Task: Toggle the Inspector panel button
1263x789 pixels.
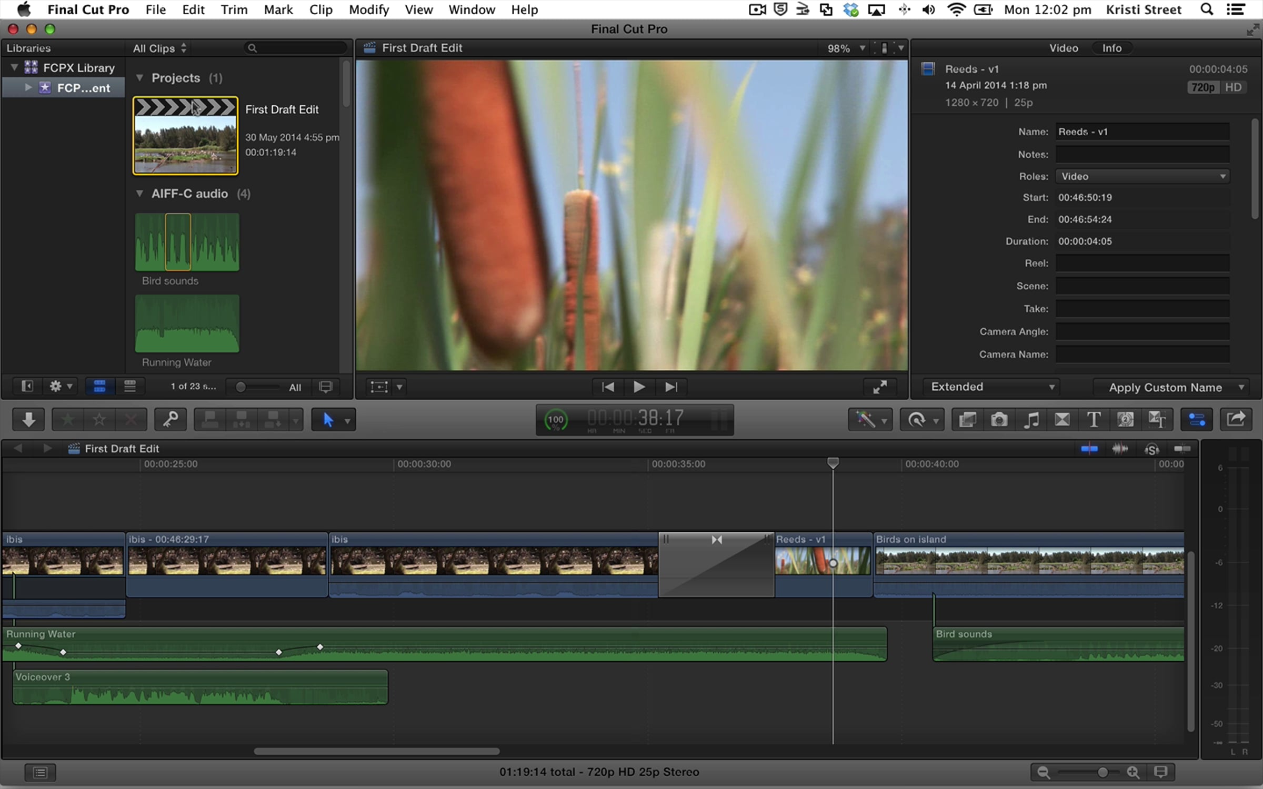Action: tap(1196, 419)
